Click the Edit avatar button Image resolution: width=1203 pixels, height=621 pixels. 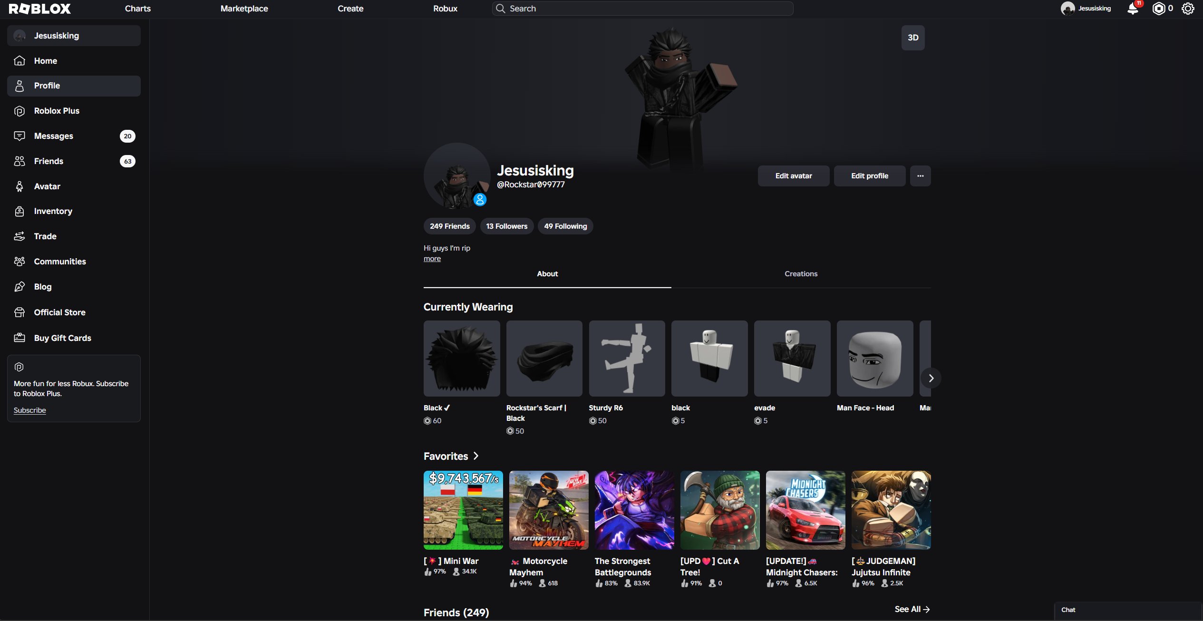click(x=794, y=176)
